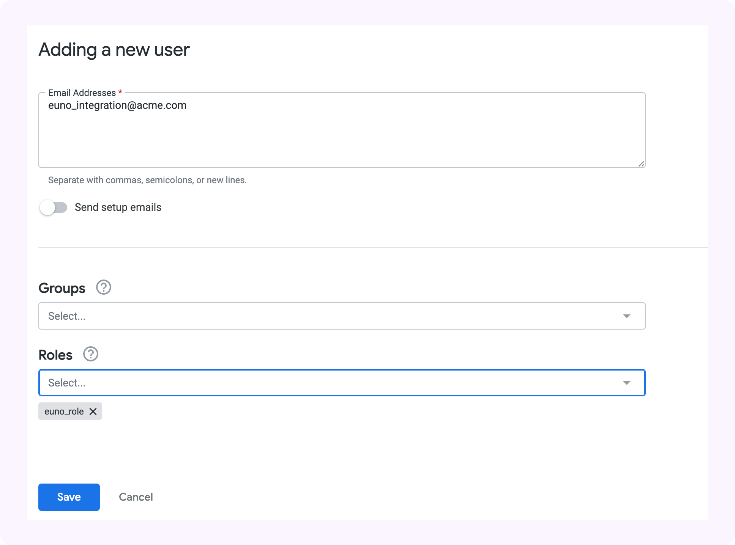This screenshot has width=735, height=545.
Task: Open the Roles help question-mark icon
Action: (x=91, y=354)
